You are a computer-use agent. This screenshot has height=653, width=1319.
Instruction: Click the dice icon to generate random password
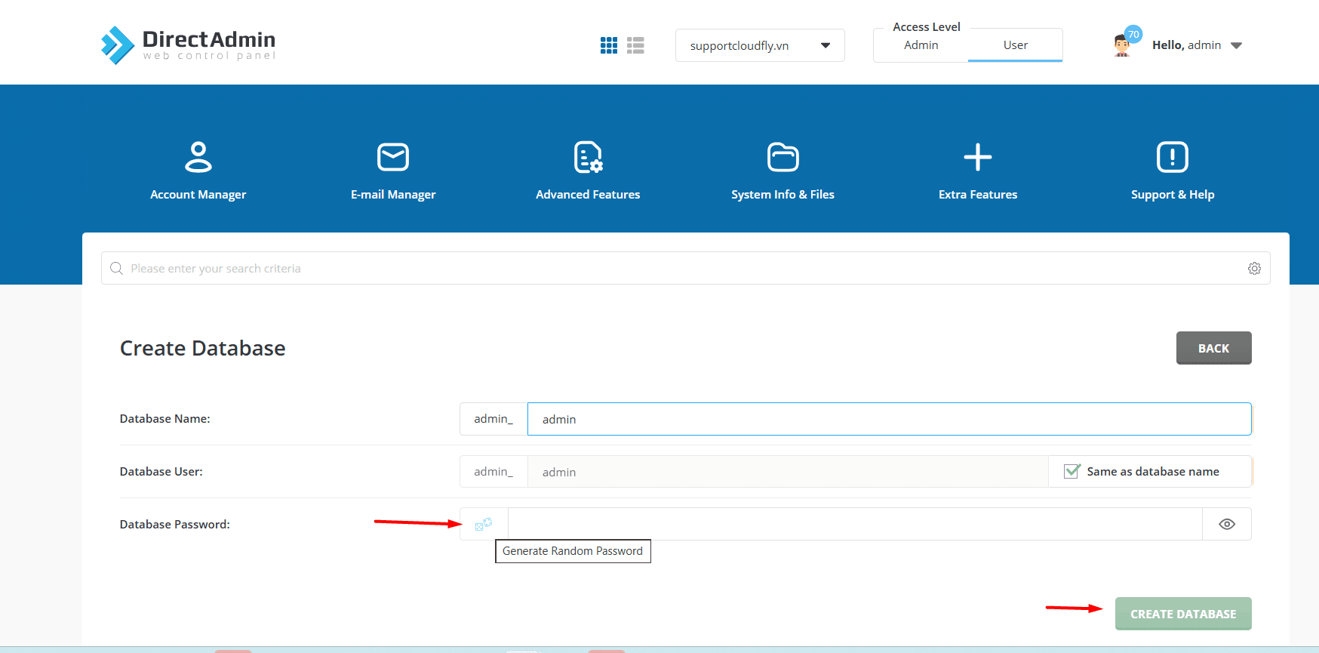[484, 524]
